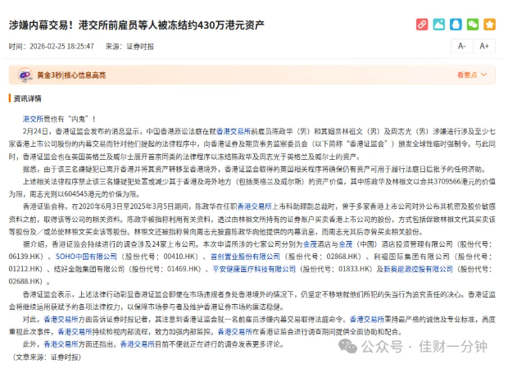The width and height of the screenshot is (508, 373).
Task: Share the article via the green WeChat icon
Action: point(473,25)
